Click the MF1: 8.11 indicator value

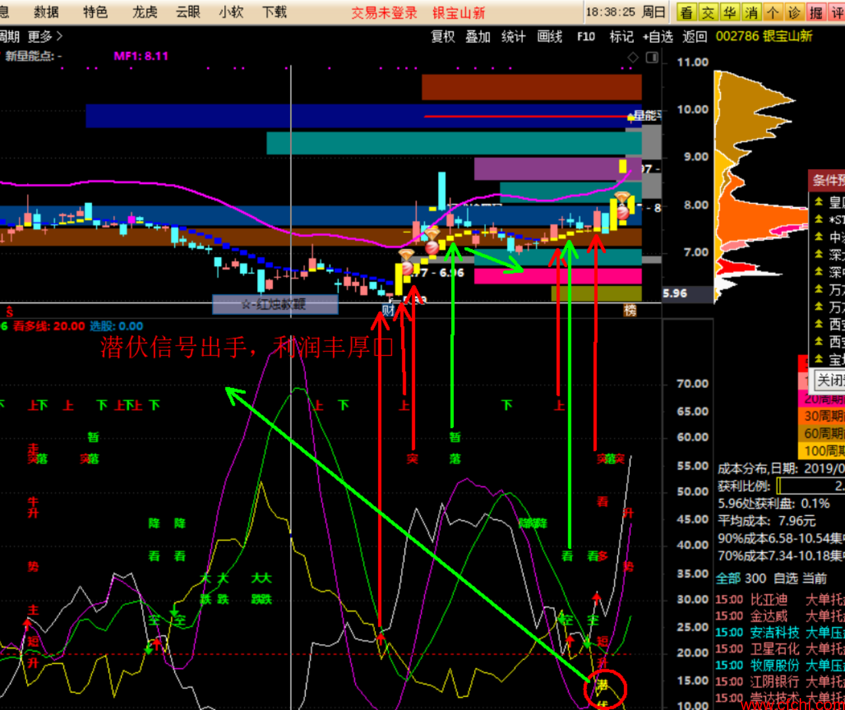click(x=141, y=57)
